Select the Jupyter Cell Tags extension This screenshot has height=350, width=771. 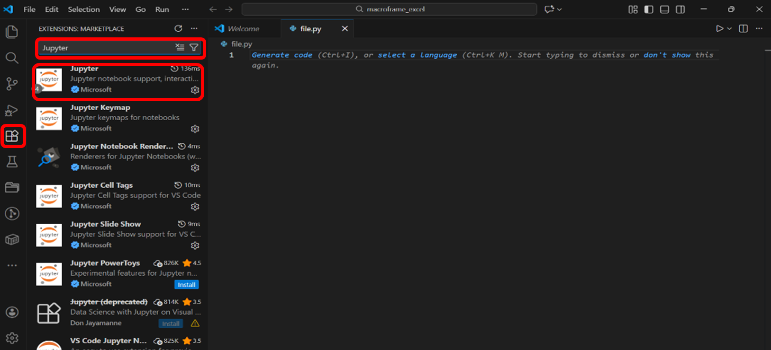point(118,195)
